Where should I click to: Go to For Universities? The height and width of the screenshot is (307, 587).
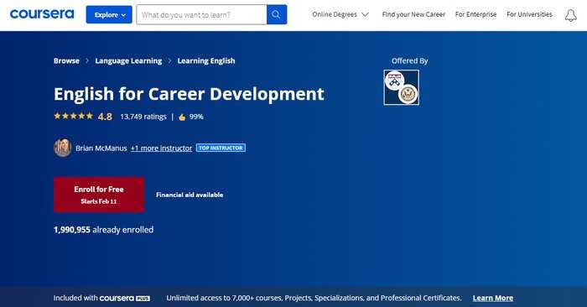point(529,14)
